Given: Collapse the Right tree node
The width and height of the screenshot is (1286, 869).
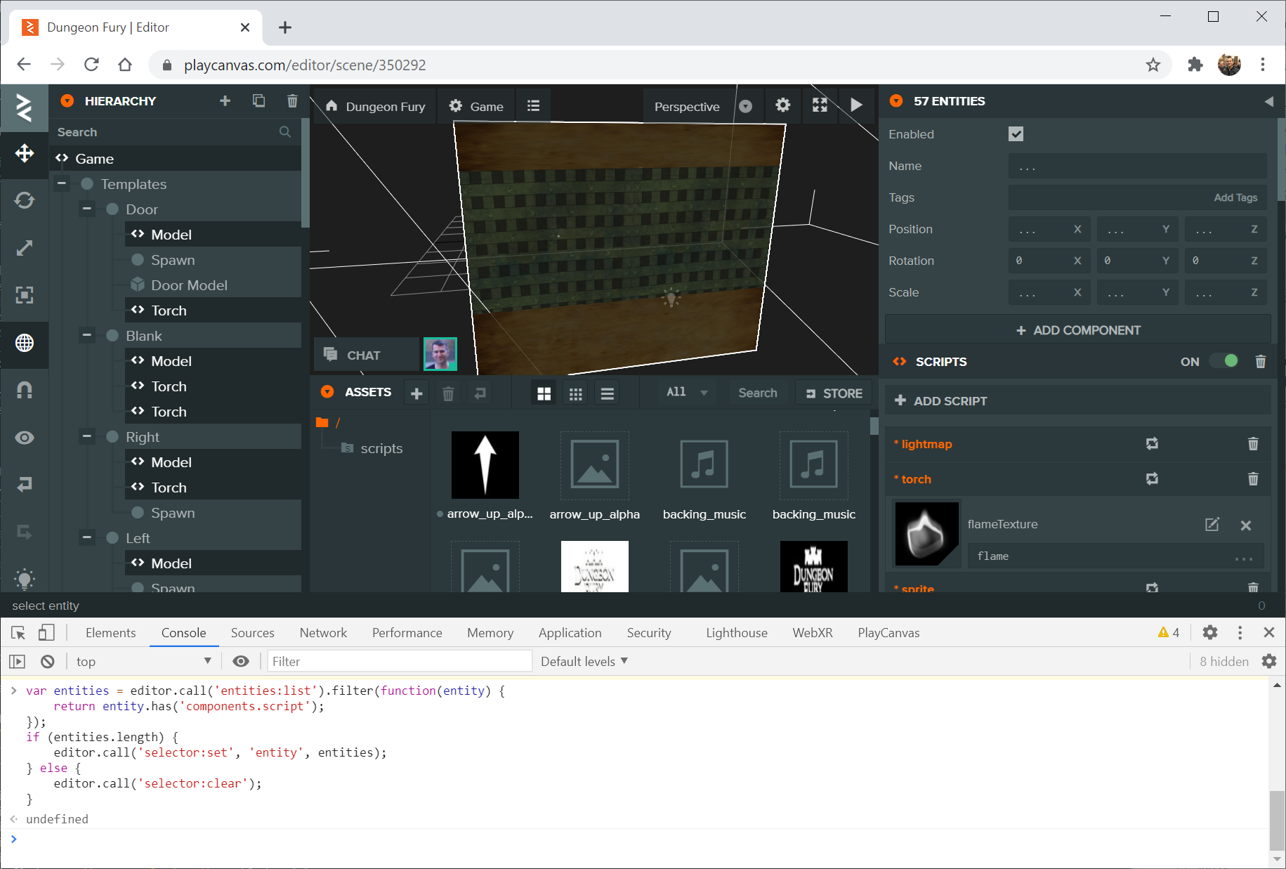Looking at the screenshot, I should coord(87,436).
